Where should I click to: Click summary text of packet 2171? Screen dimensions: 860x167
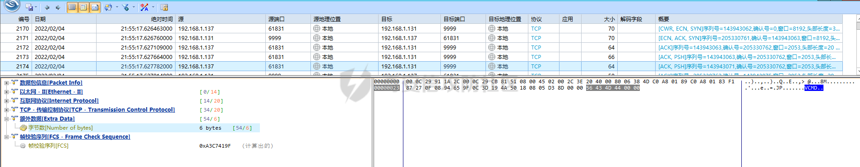coord(749,38)
